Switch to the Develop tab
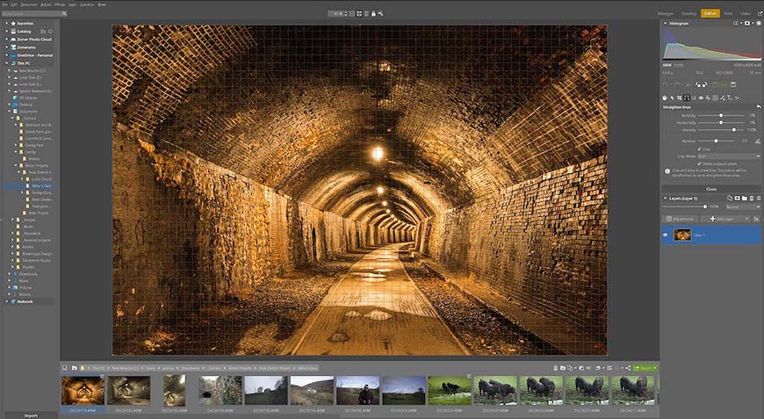This screenshot has height=419, width=764. click(688, 14)
